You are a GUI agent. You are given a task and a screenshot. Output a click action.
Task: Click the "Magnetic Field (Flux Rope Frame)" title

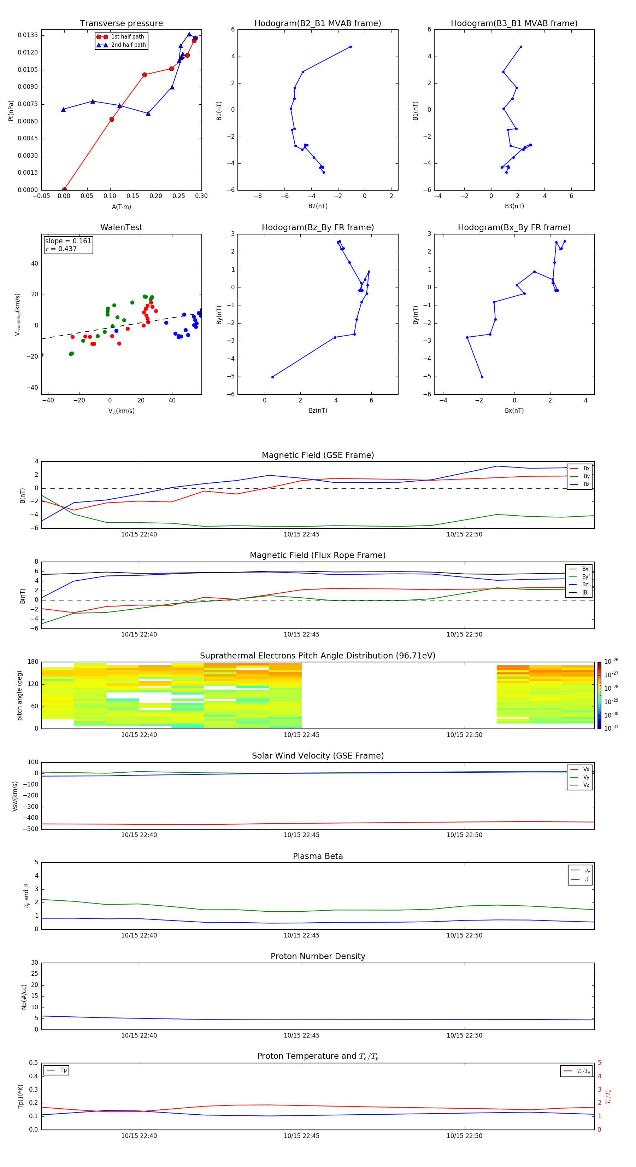click(318, 556)
